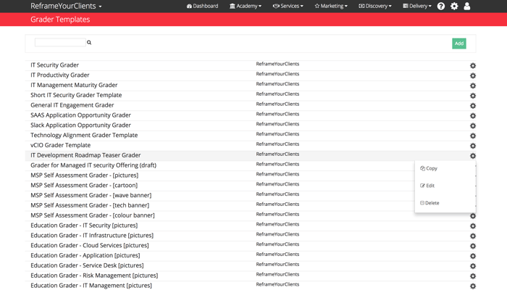The width and height of the screenshot is (507, 306).
Task: Expand the Academy dropdown menu
Action: coord(246,6)
